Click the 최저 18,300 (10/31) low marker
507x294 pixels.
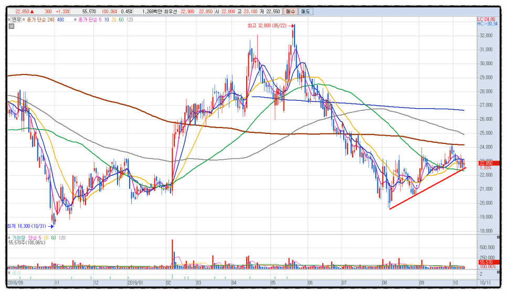[28, 226]
